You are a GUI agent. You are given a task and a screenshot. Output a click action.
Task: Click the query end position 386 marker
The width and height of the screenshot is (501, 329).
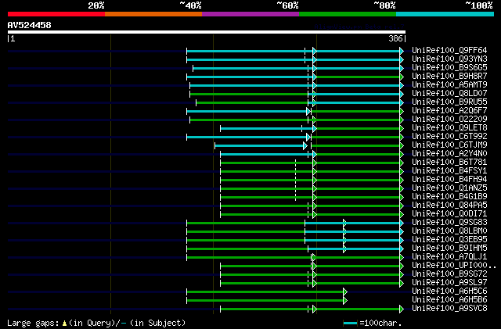click(395, 38)
